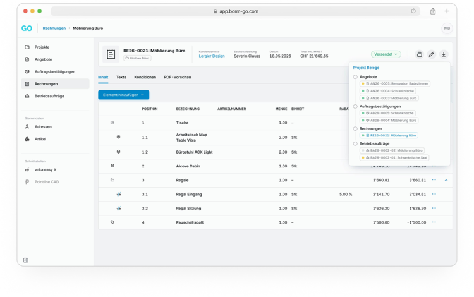
Task: Open AB26-0004: Möblierung Büro document
Action: 389,121
